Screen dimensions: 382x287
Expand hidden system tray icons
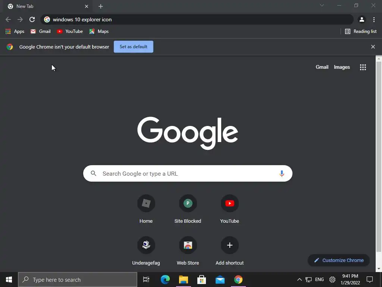coord(300,280)
